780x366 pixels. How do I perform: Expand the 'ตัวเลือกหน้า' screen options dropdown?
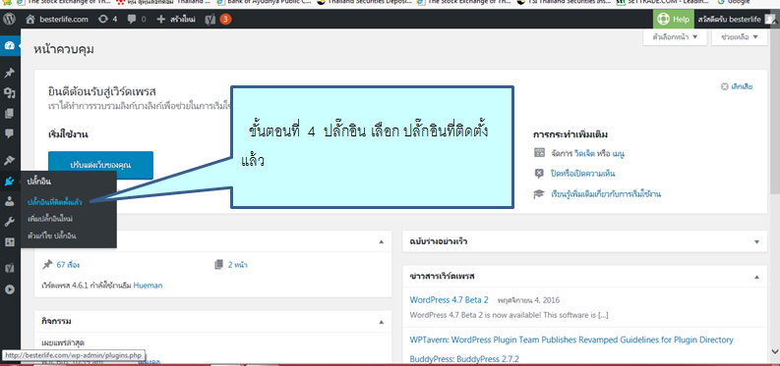tap(675, 37)
